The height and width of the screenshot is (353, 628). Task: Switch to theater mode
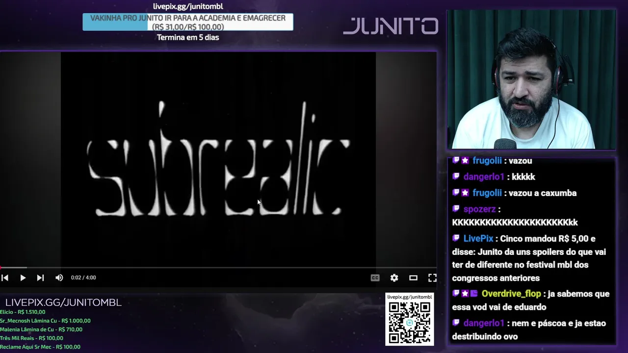coord(413,277)
